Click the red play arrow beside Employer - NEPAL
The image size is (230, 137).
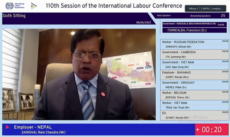[x=7, y=127]
